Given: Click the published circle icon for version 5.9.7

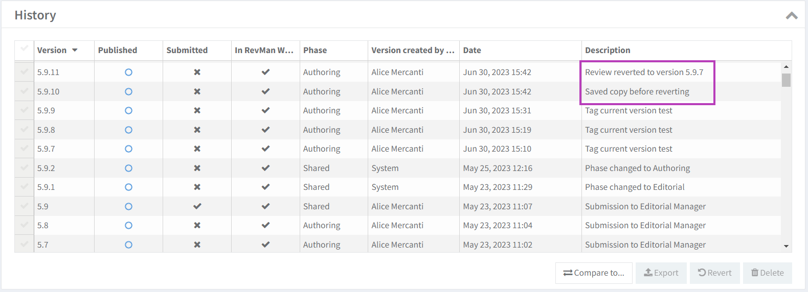Looking at the screenshot, I should coord(128,149).
